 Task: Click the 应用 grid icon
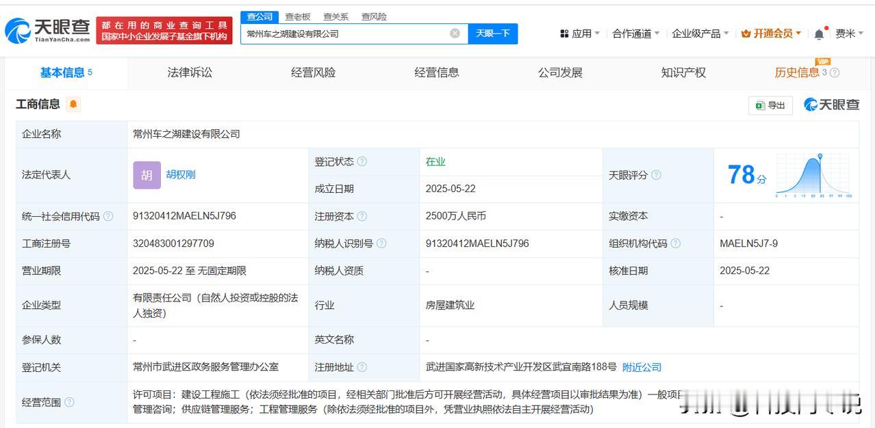click(x=564, y=34)
